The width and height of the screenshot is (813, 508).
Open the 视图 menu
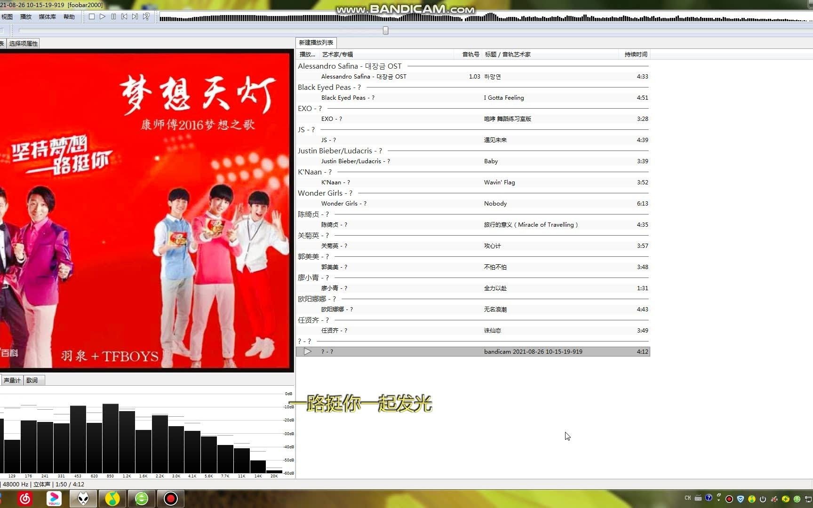point(7,16)
